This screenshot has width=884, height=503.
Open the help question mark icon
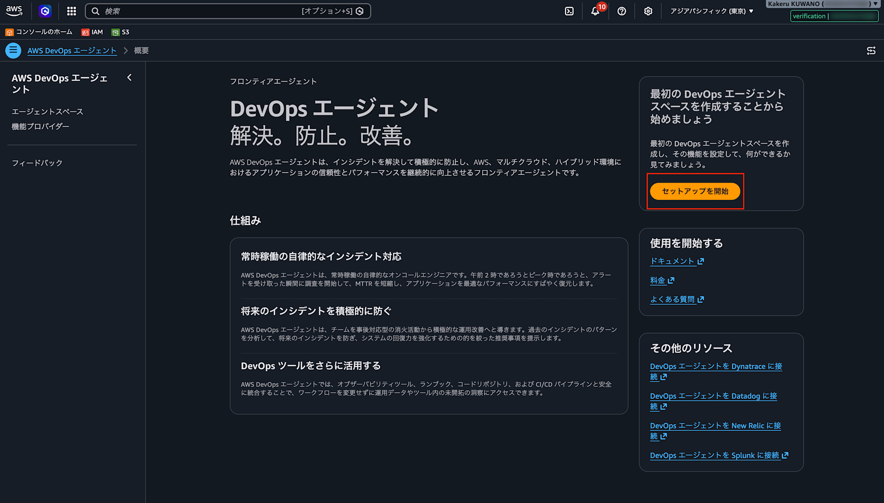[x=621, y=11]
